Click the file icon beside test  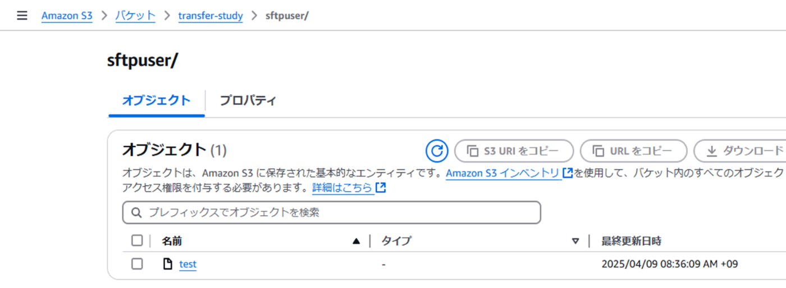click(x=167, y=264)
